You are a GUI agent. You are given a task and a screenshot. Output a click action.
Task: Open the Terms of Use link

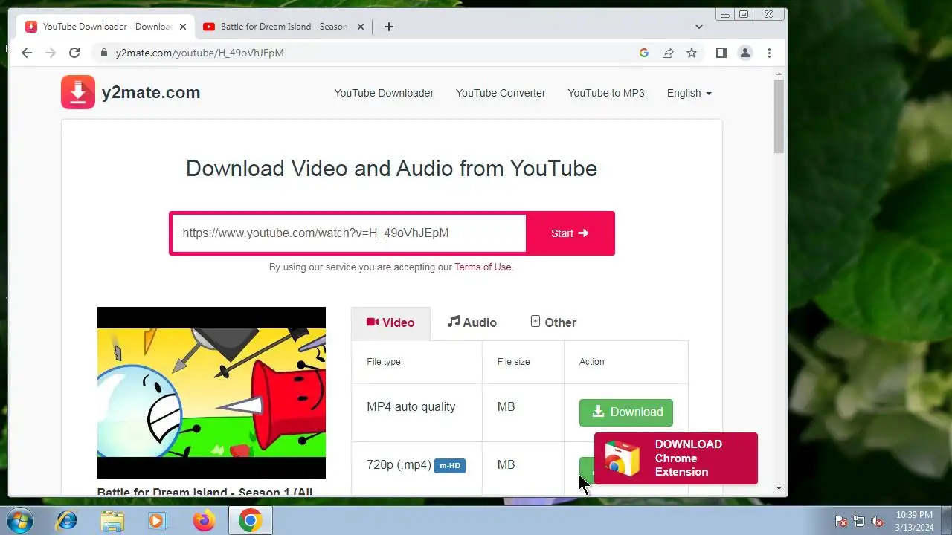click(483, 267)
